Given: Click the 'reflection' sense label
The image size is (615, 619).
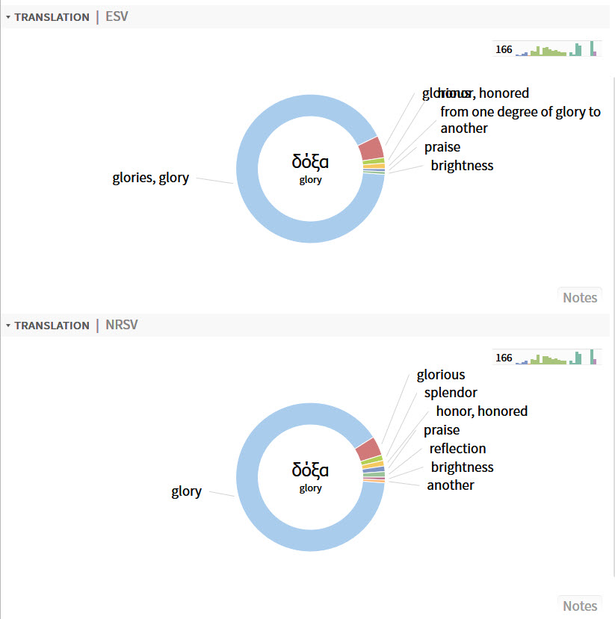Looking at the screenshot, I should [x=457, y=448].
